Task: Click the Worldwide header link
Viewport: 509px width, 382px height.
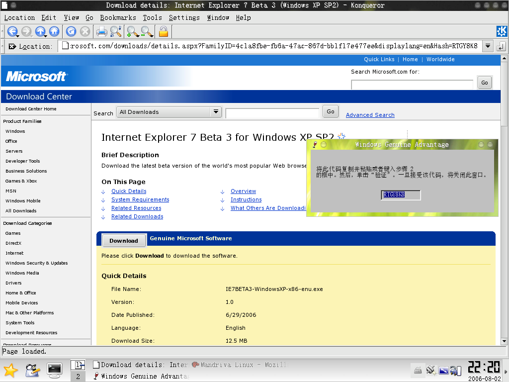Action: [440, 59]
